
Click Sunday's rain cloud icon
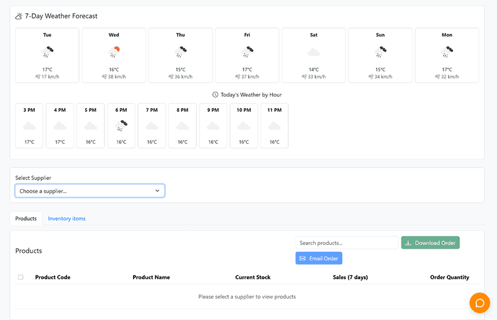380,51
